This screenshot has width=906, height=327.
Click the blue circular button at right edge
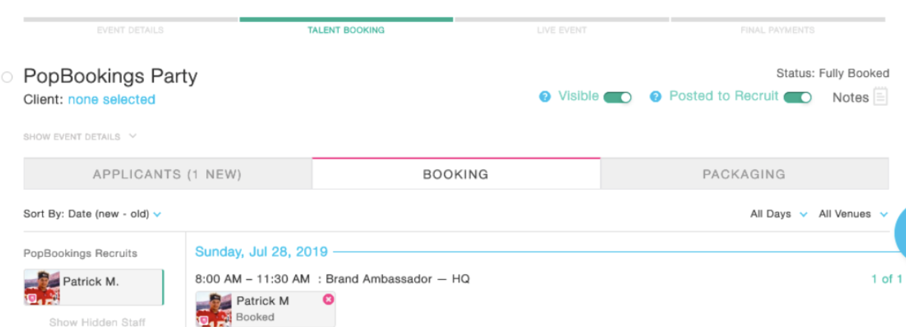tap(900, 231)
